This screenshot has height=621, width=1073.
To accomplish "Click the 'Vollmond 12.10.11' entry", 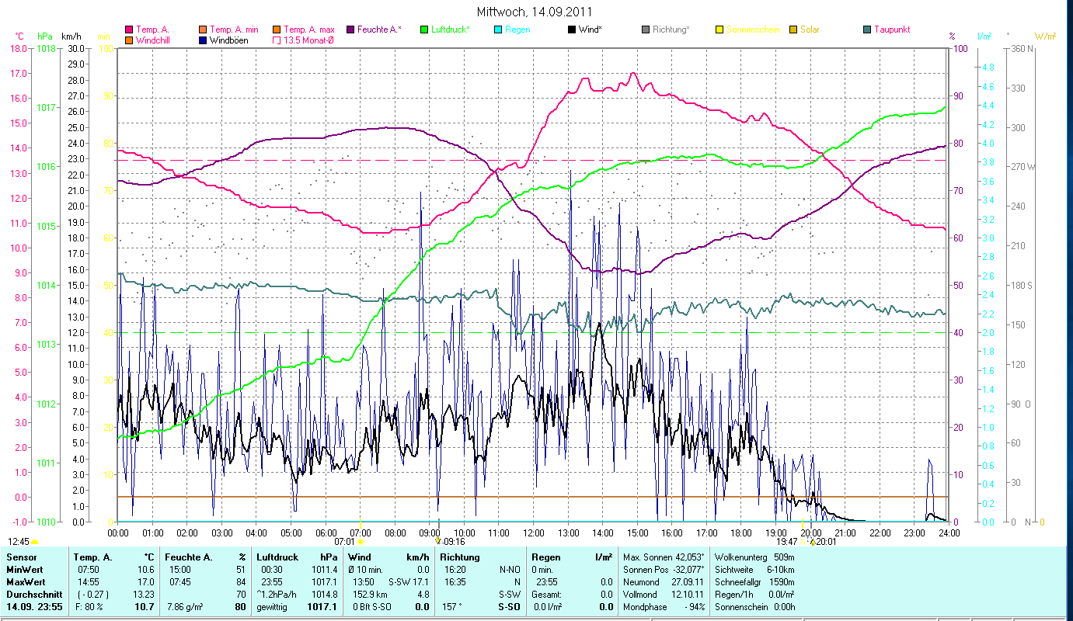I will tap(664, 595).
